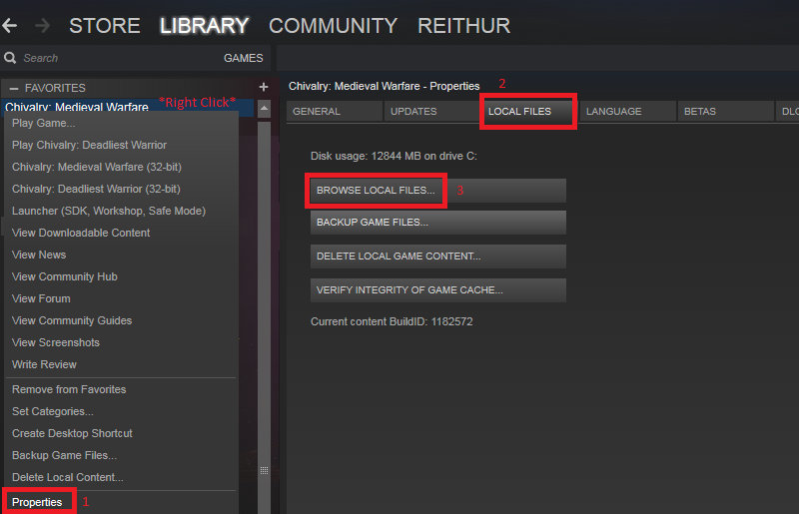This screenshot has width=799, height=514.
Task: Click DELETE LOCAL GAME CONTENT button
Action: [438, 257]
